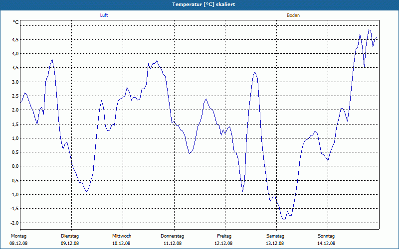Click the '10.12.08' date label
The image size is (399, 249).
[121, 244]
